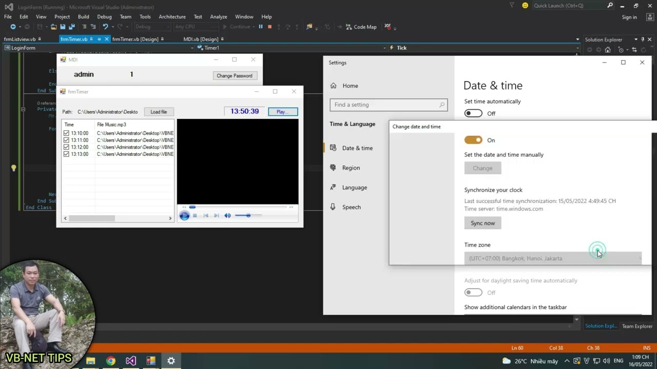Toggle the 13:11:00 row checkbox
Image resolution: width=657 pixels, height=369 pixels.
pyautogui.click(x=66, y=140)
